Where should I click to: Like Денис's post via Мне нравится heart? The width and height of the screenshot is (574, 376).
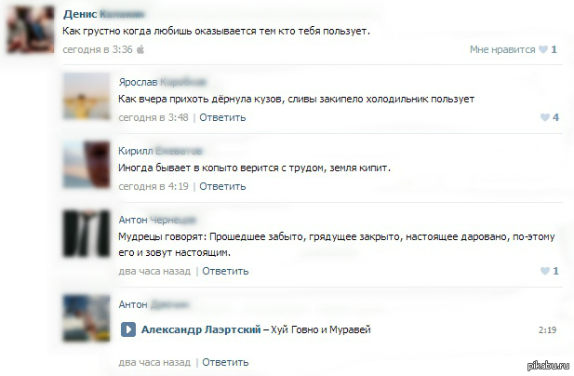pyautogui.click(x=543, y=49)
